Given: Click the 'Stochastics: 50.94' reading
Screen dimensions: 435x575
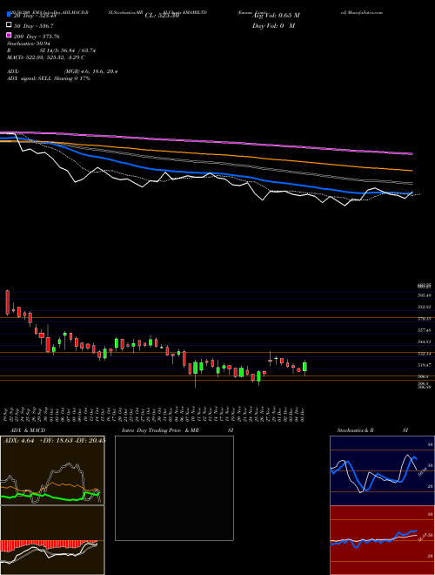Looking at the screenshot, I should point(29,44).
